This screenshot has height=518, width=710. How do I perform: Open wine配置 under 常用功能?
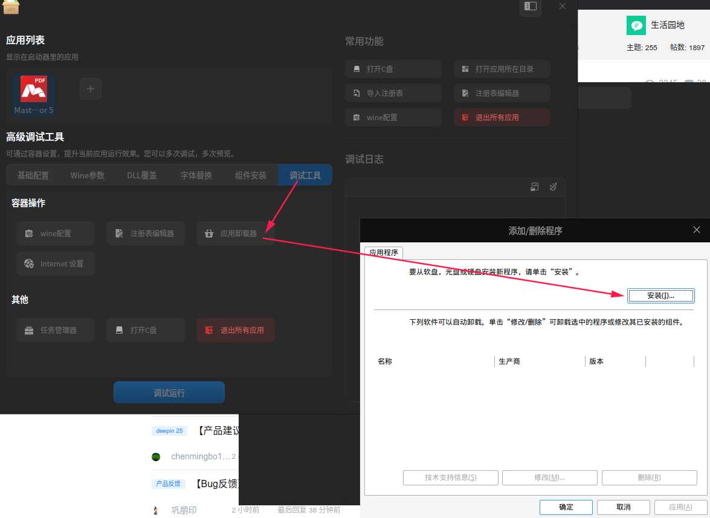coord(393,117)
